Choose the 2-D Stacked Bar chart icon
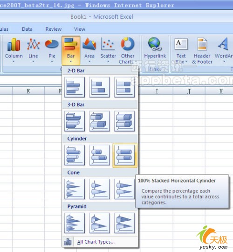 tap(99, 87)
